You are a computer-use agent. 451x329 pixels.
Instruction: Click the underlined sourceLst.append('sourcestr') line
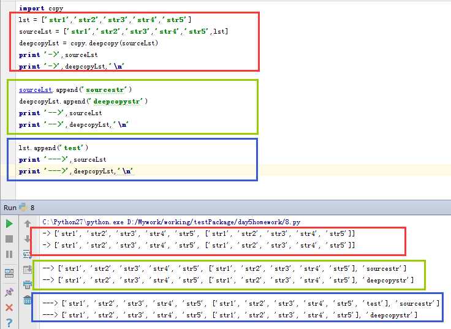[x=75, y=89]
